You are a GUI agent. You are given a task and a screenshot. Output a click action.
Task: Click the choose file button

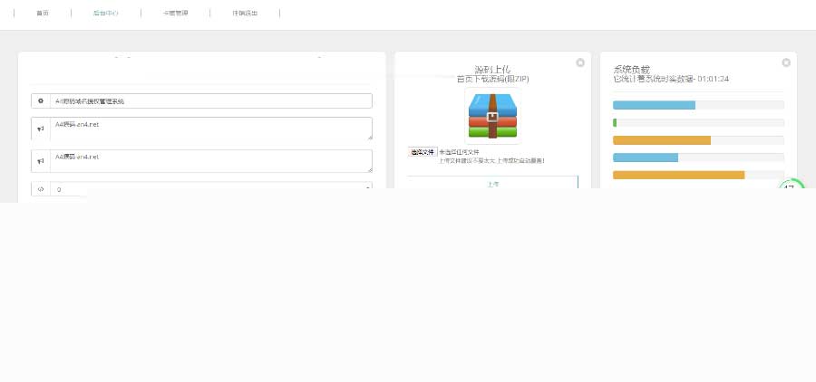pyautogui.click(x=423, y=152)
